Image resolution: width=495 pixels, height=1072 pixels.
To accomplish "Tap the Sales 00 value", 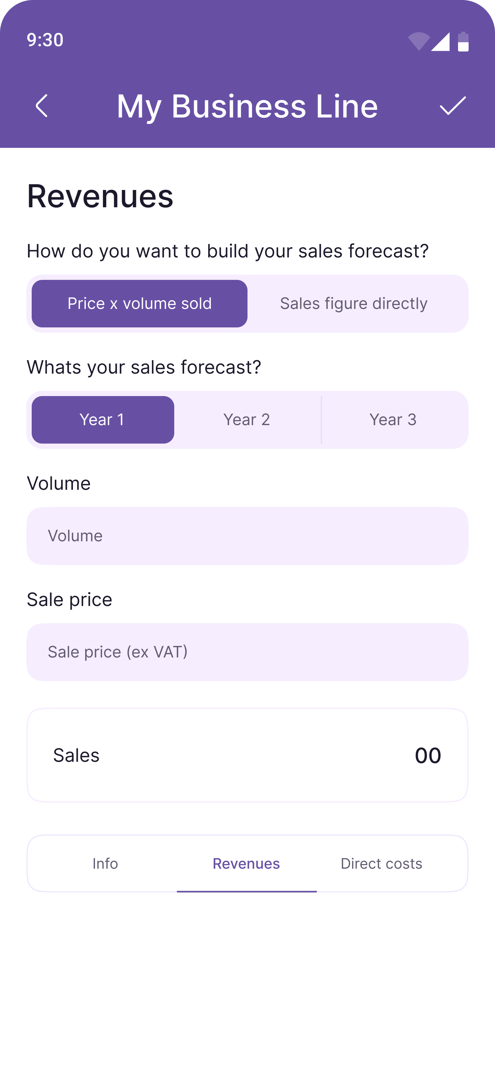I will tap(428, 755).
